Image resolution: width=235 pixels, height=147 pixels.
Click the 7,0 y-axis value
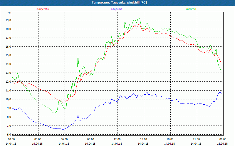click(9, 126)
